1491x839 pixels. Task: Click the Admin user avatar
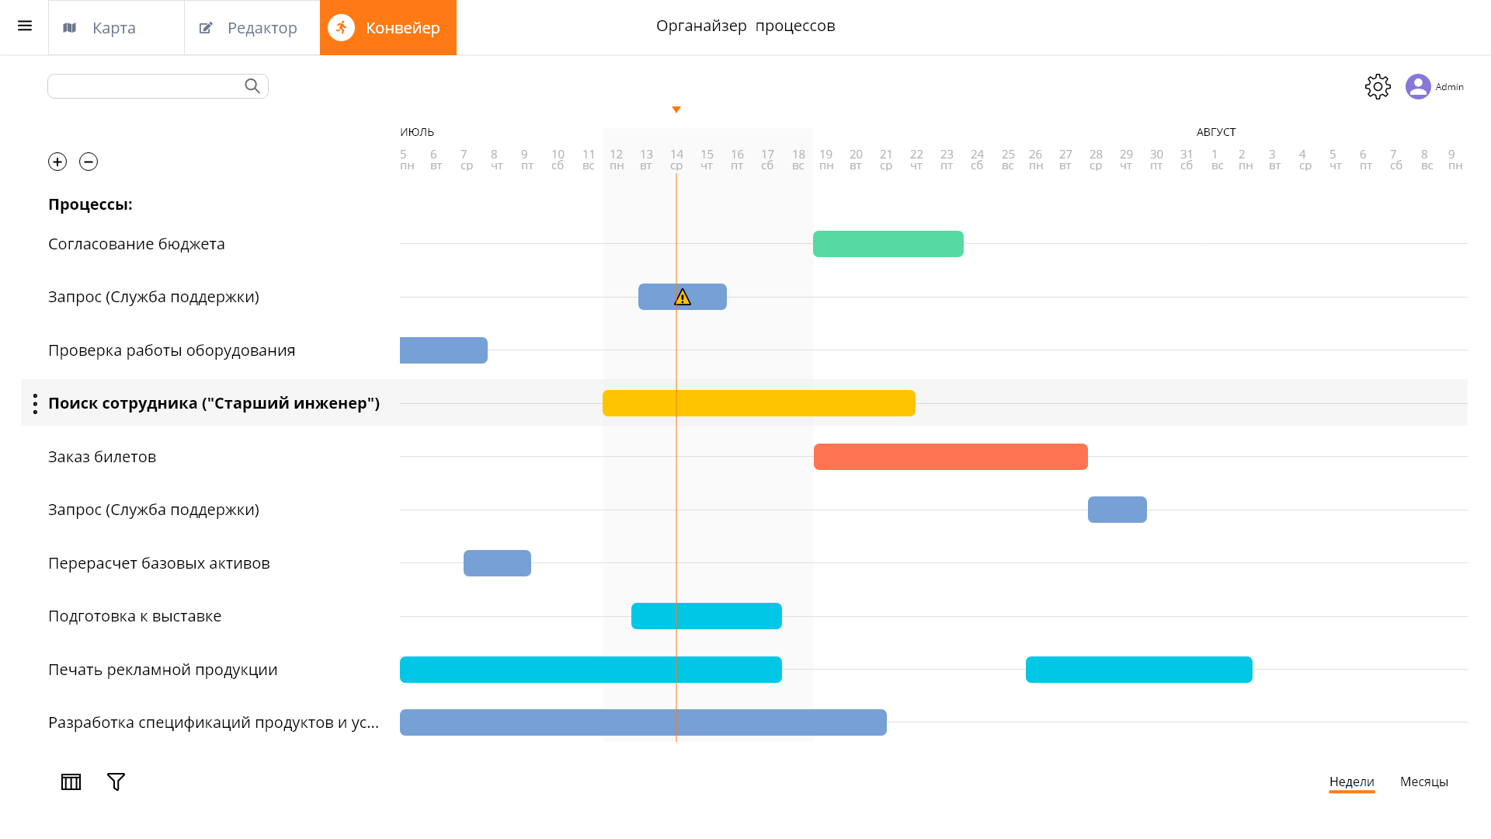(x=1418, y=86)
